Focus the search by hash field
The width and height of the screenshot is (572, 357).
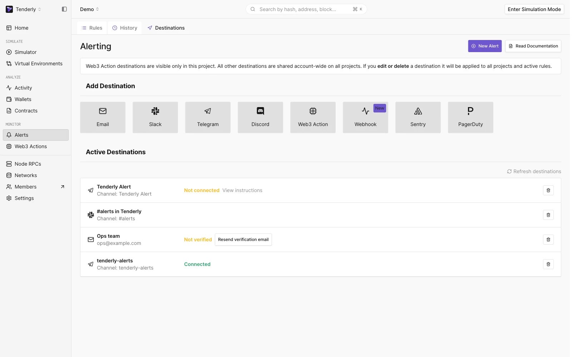click(x=306, y=9)
